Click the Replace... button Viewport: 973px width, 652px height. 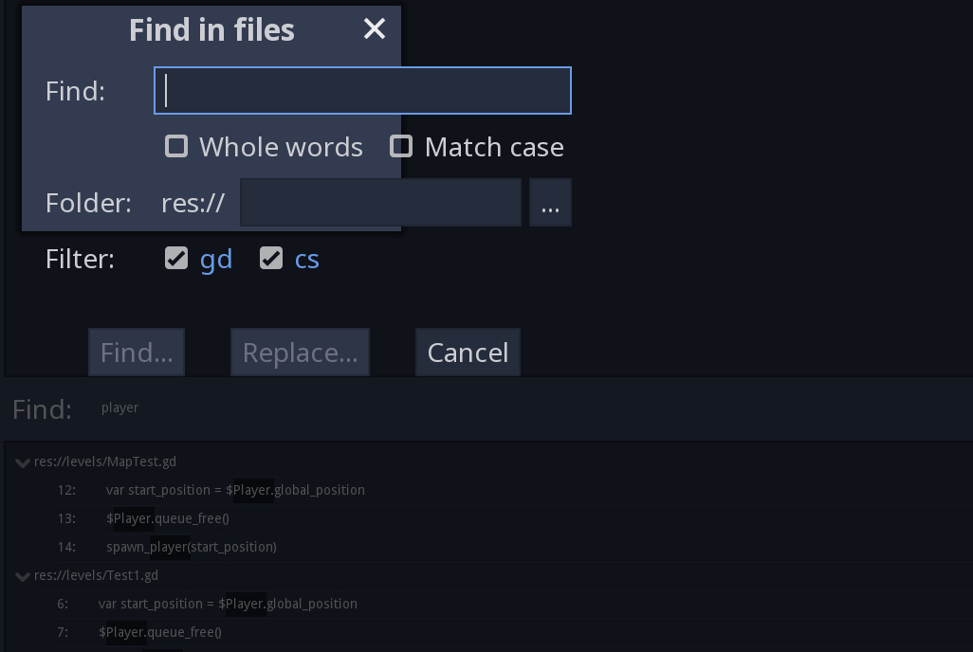(x=300, y=352)
